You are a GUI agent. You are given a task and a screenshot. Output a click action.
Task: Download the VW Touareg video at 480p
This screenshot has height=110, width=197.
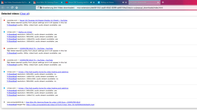click(x=12, y=25)
